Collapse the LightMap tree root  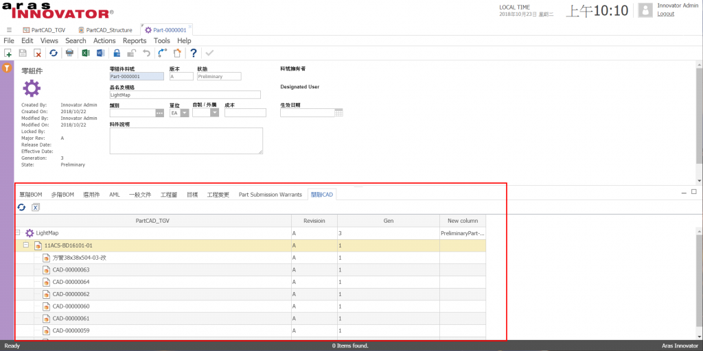17,233
